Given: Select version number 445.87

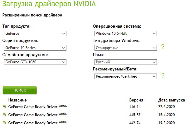Looking at the screenshot, I should [135, 115].
